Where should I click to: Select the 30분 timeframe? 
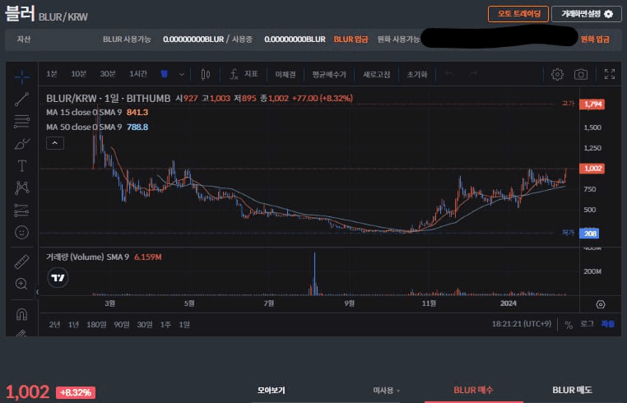coord(108,74)
